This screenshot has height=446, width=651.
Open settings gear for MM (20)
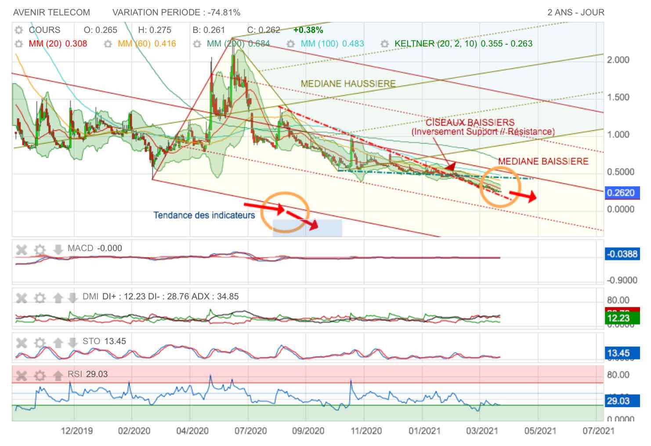tap(18, 44)
